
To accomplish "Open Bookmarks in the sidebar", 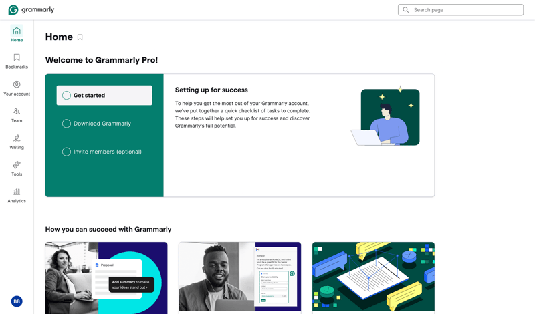I will click(x=16, y=61).
